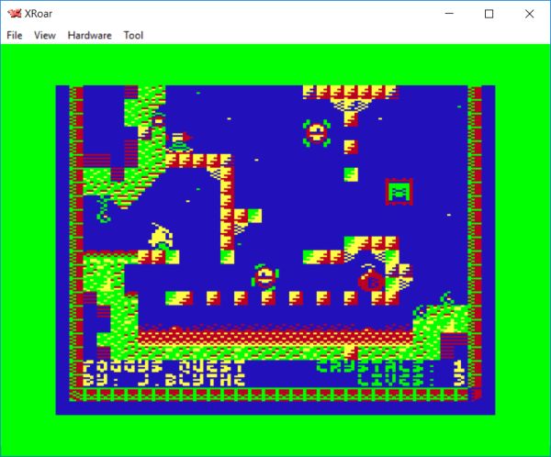This screenshot has height=457, width=551.
Task: Maximize the XRoar window
Action: pyautogui.click(x=489, y=14)
